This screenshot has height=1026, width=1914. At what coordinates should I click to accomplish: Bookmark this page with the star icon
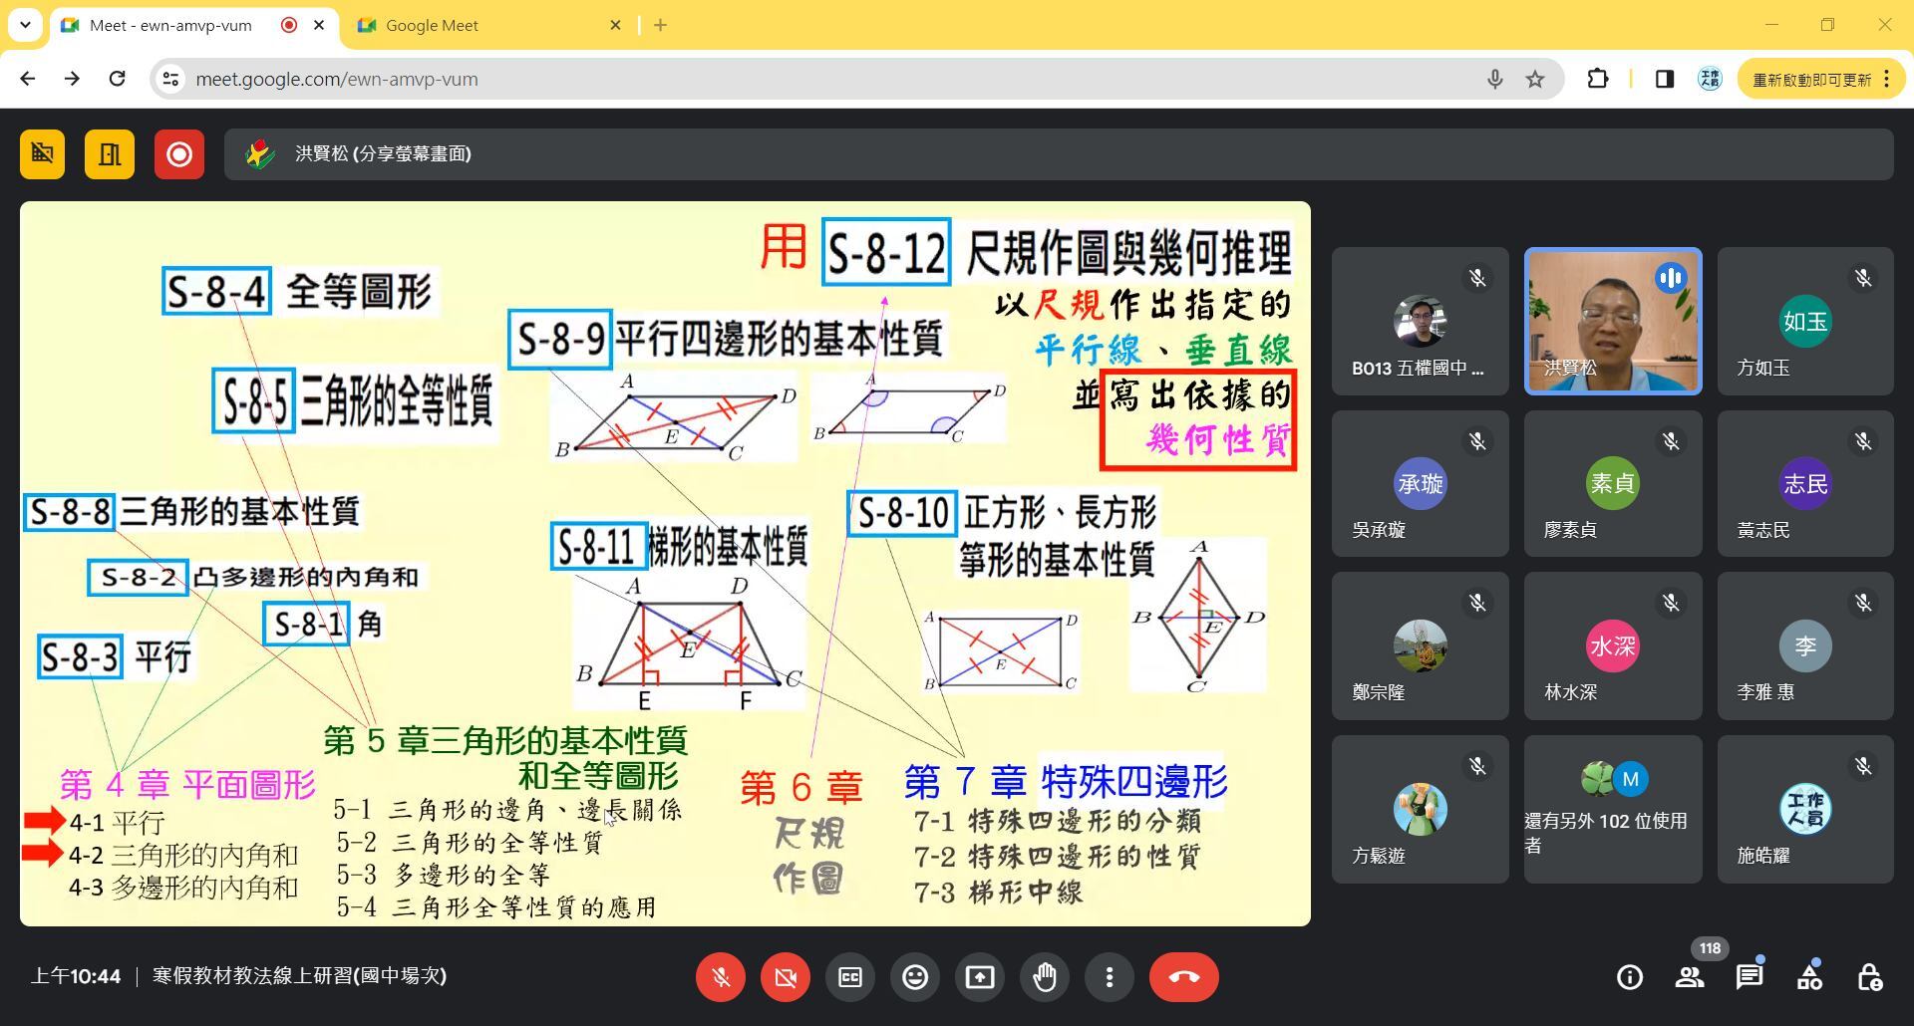[1535, 80]
